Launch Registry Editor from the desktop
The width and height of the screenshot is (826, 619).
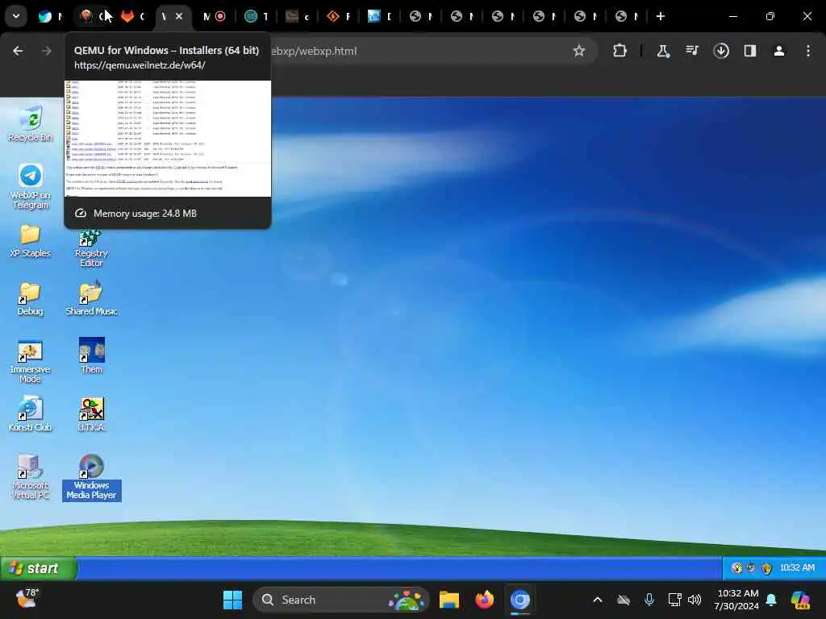point(91,248)
